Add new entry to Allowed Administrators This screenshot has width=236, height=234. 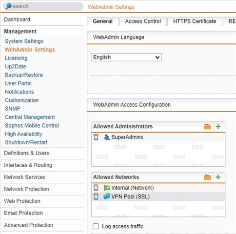(218, 126)
